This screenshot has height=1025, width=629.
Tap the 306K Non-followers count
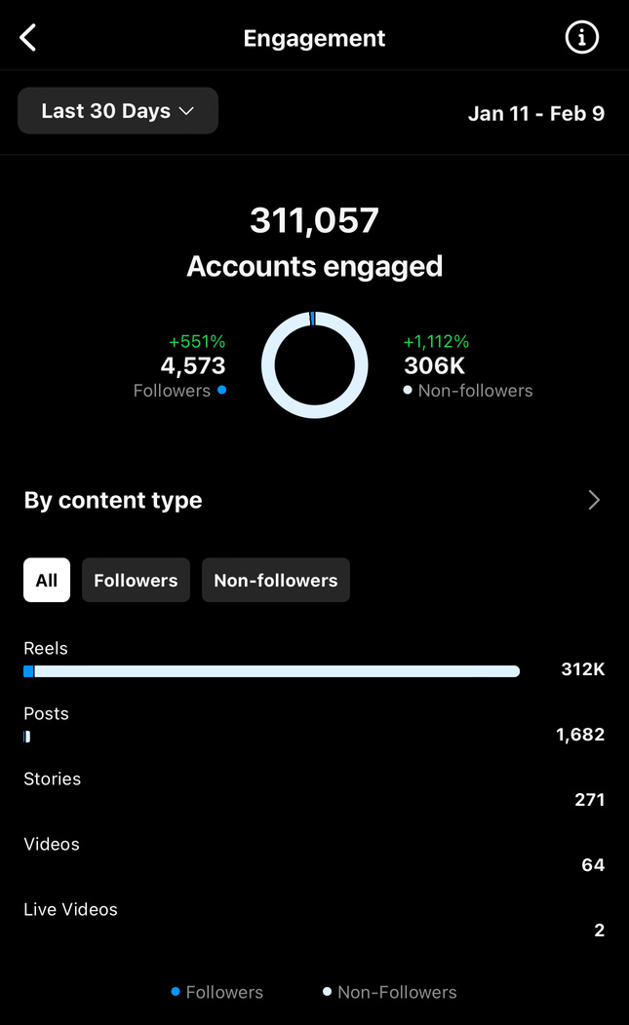(435, 366)
